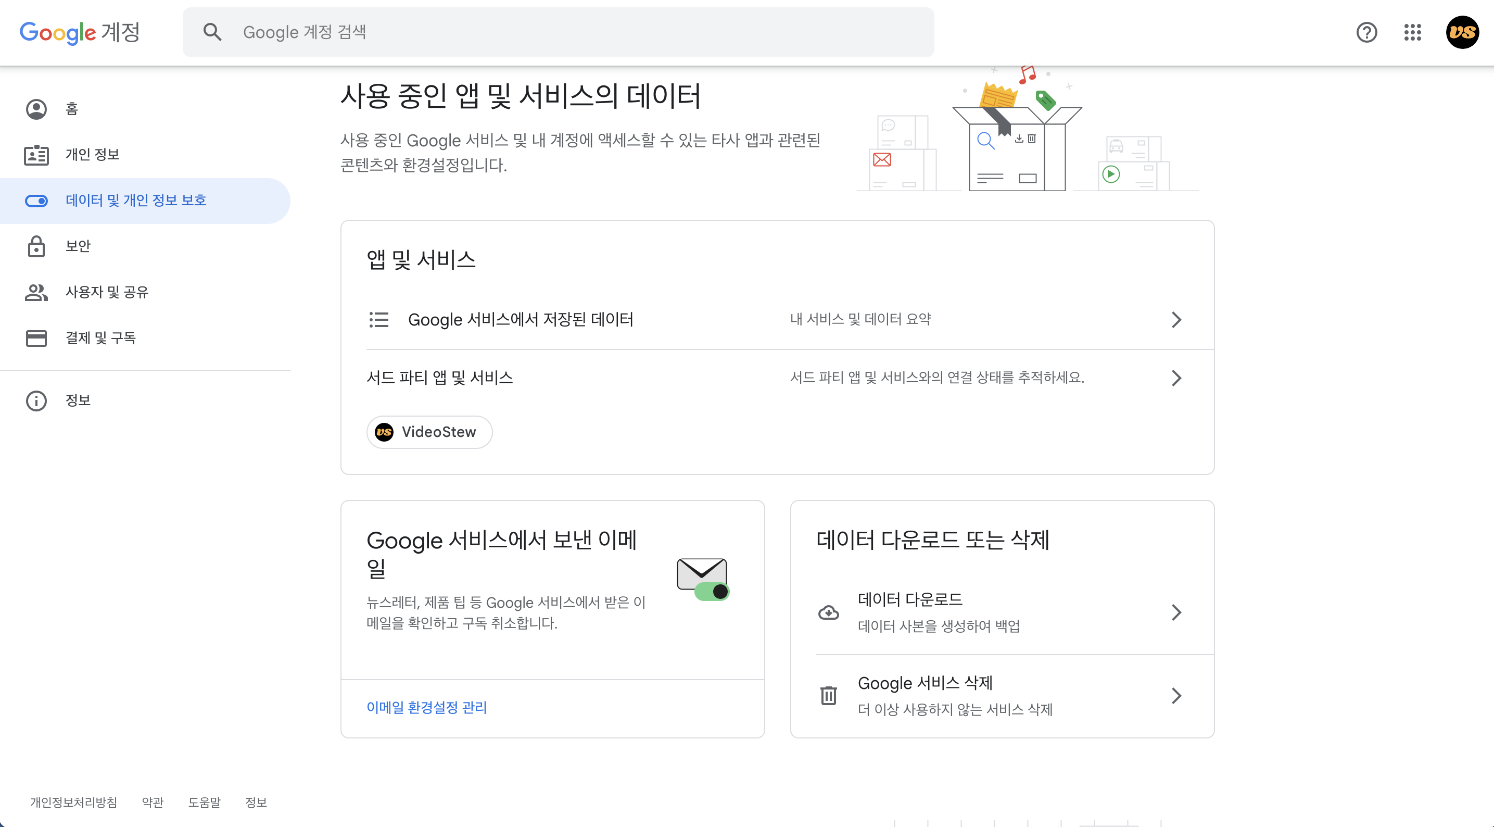Expand the 서드 파티 앱 및 서비스 chevron

[x=1175, y=378]
